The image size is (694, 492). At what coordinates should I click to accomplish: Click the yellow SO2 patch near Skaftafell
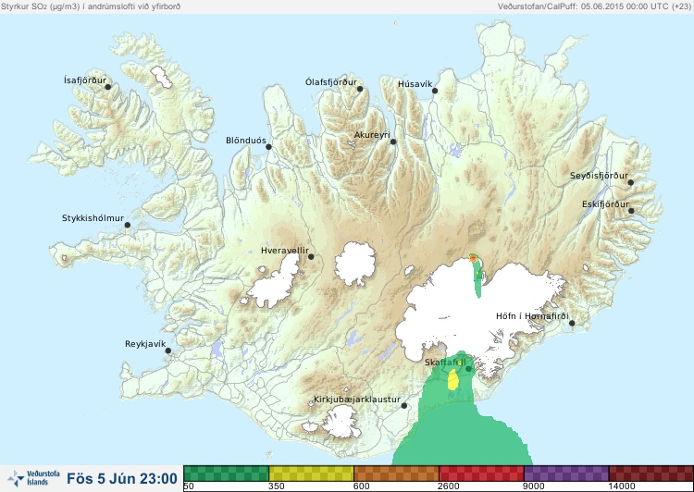453,379
